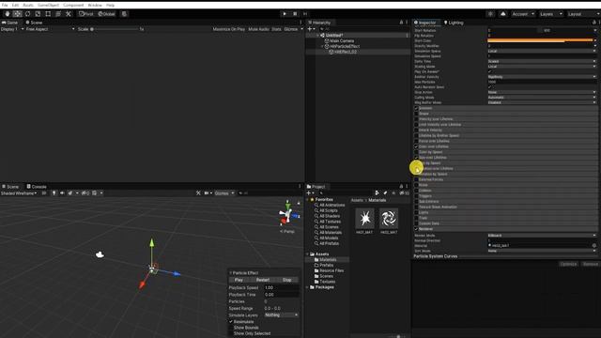Select the Rect tool in the toolbar
This screenshot has width=601, height=338.
(x=48, y=14)
